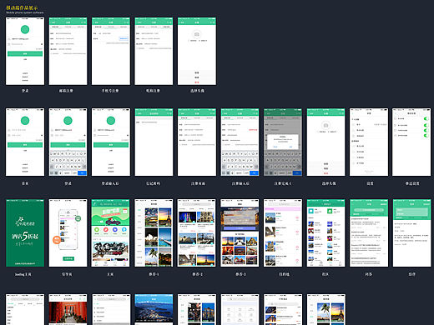The width and height of the screenshot is (434, 325).
Task: Click camera icon in top-row 选择头像 mockup
Action: (x=197, y=34)
